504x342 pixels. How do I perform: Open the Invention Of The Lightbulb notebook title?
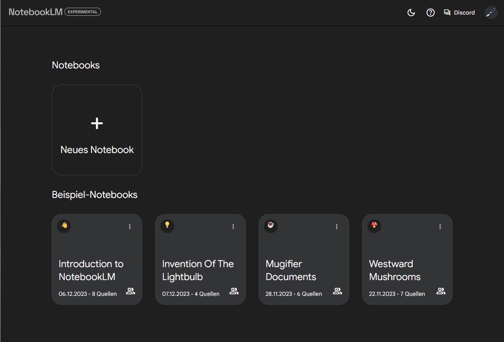coord(198,270)
